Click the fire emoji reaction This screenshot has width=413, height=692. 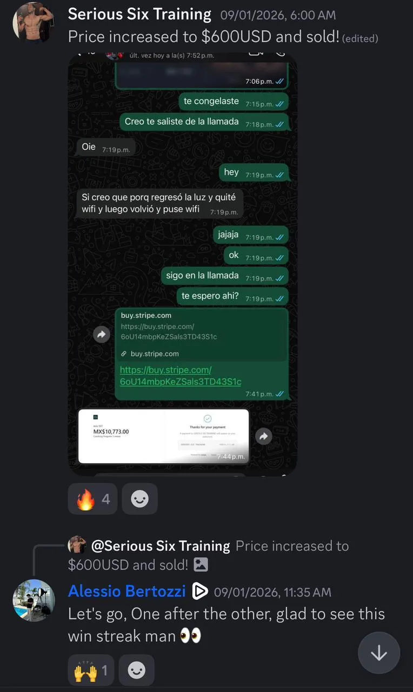tap(92, 498)
